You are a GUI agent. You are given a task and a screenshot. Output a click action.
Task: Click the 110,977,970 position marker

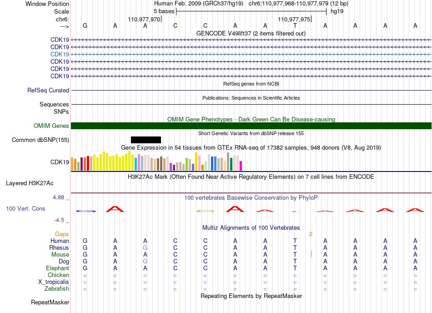click(x=144, y=19)
